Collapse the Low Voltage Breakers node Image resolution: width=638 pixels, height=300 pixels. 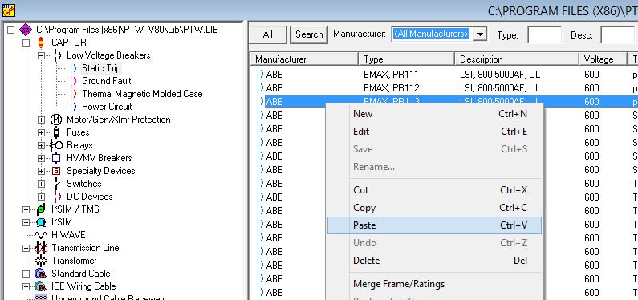click(x=41, y=55)
